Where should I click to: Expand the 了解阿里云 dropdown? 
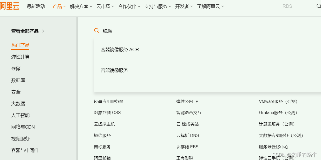tap(211, 6)
